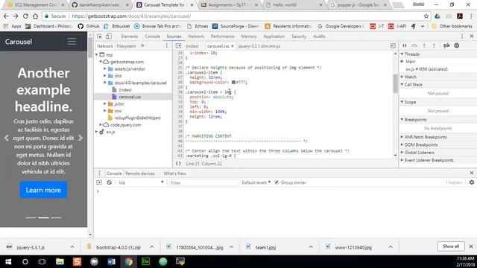Click the console Filter input field

[203, 182]
